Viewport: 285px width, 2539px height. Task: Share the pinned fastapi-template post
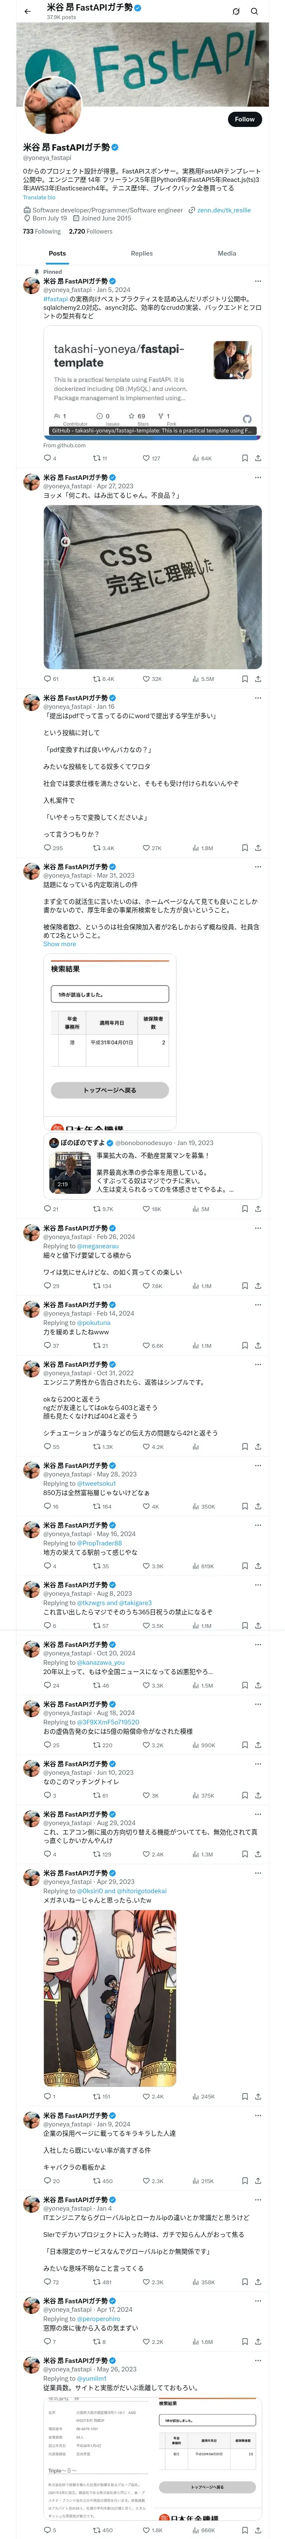pos(258,458)
